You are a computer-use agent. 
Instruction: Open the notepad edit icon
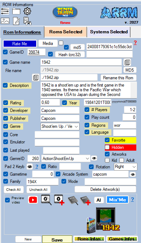pyautogui.click(x=16, y=21)
